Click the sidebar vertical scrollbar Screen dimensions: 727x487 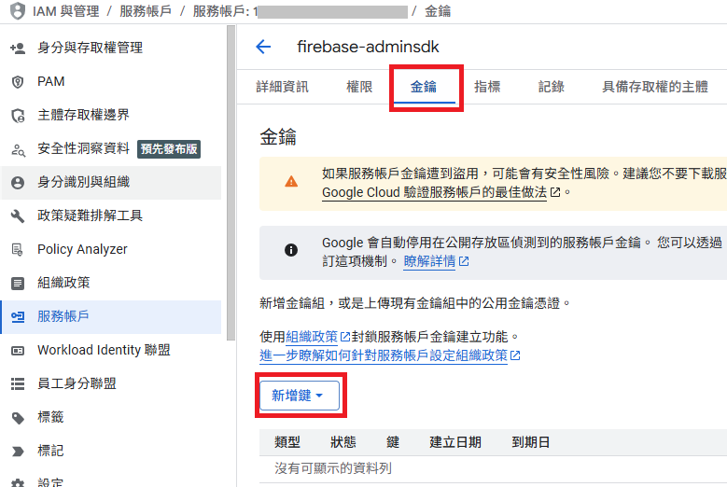click(x=231, y=187)
